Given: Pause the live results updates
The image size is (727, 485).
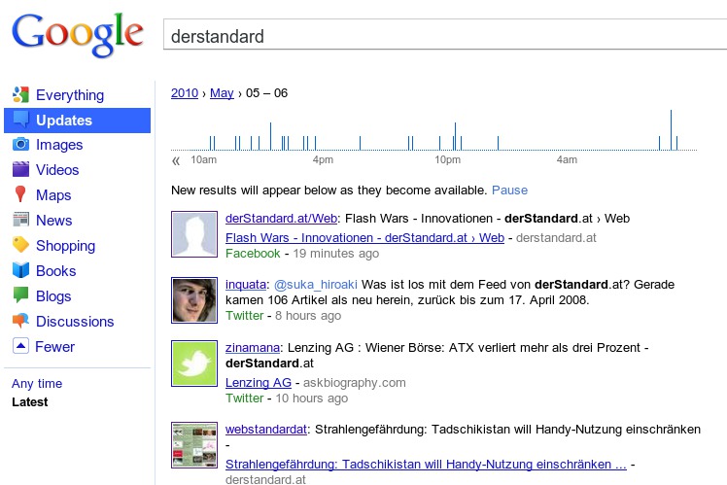Looking at the screenshot, I should pos(509,191).
